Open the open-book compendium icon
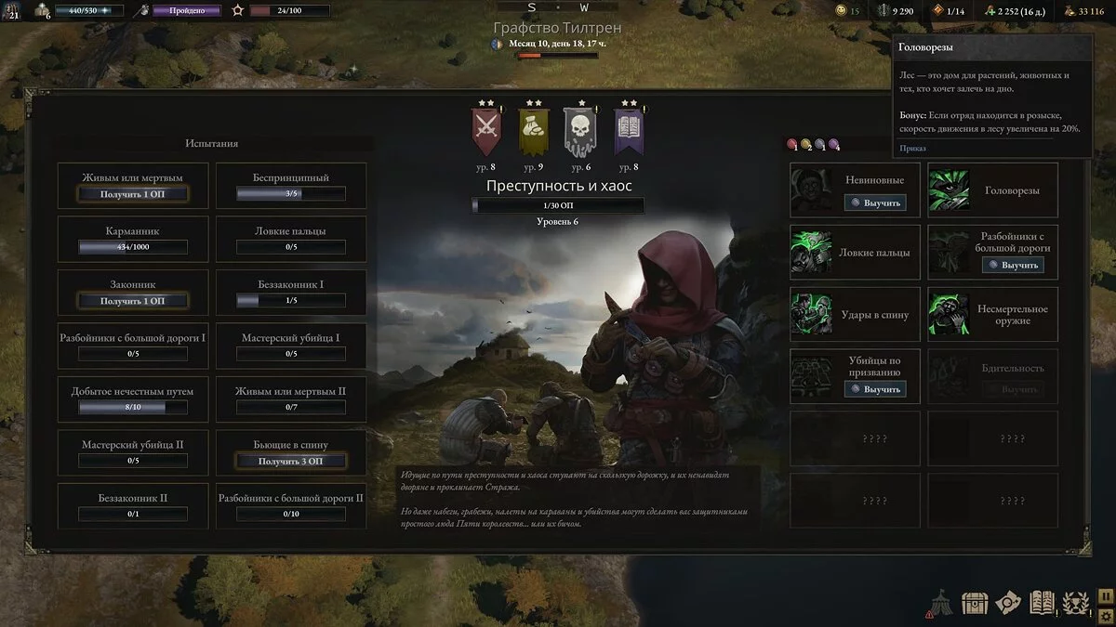The height and width of the screenshot is (627, 1116). 1043,604
